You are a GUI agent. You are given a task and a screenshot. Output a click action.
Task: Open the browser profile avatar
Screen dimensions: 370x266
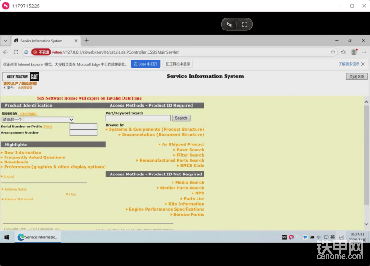click(x=354, y=52)
